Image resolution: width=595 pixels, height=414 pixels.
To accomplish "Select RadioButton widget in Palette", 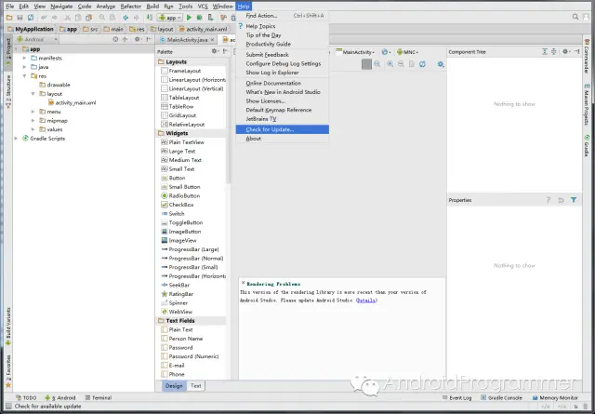I will (180, 195).
